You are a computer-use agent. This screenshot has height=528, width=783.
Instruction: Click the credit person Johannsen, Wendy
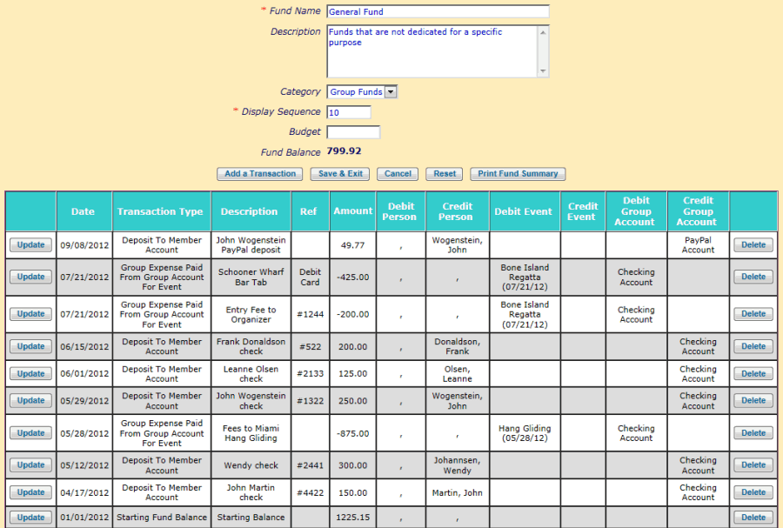(457, 465)
